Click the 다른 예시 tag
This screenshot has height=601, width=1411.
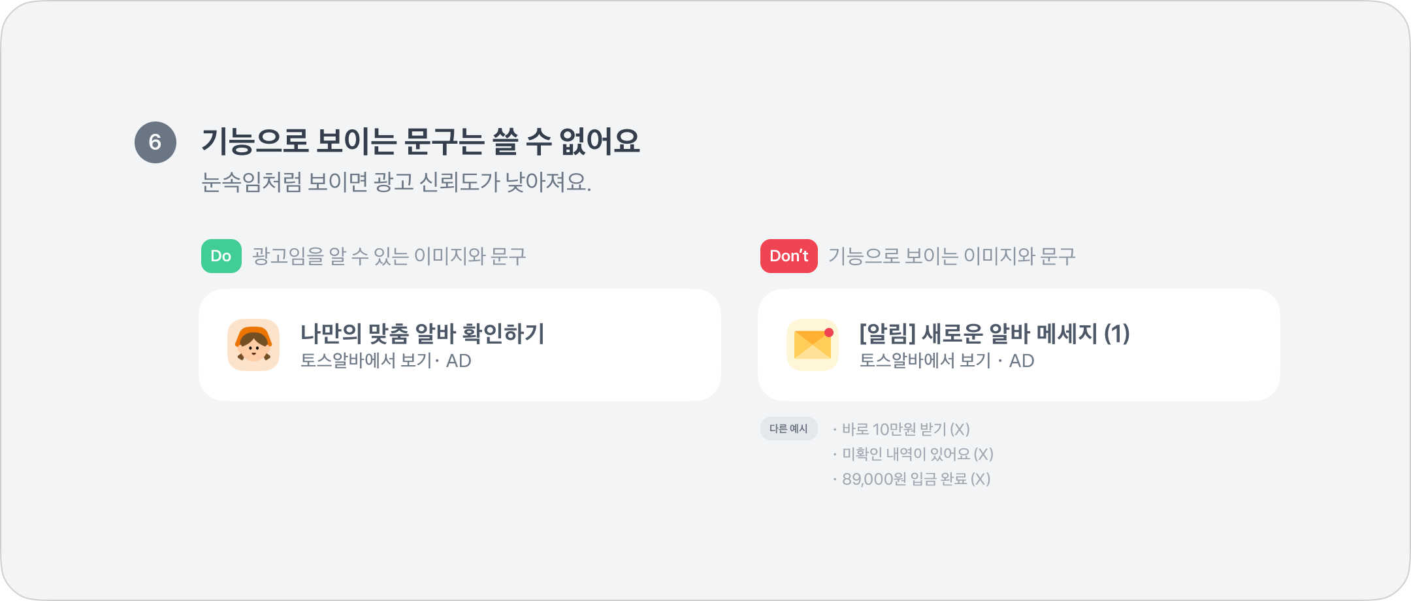pos(788,429)
